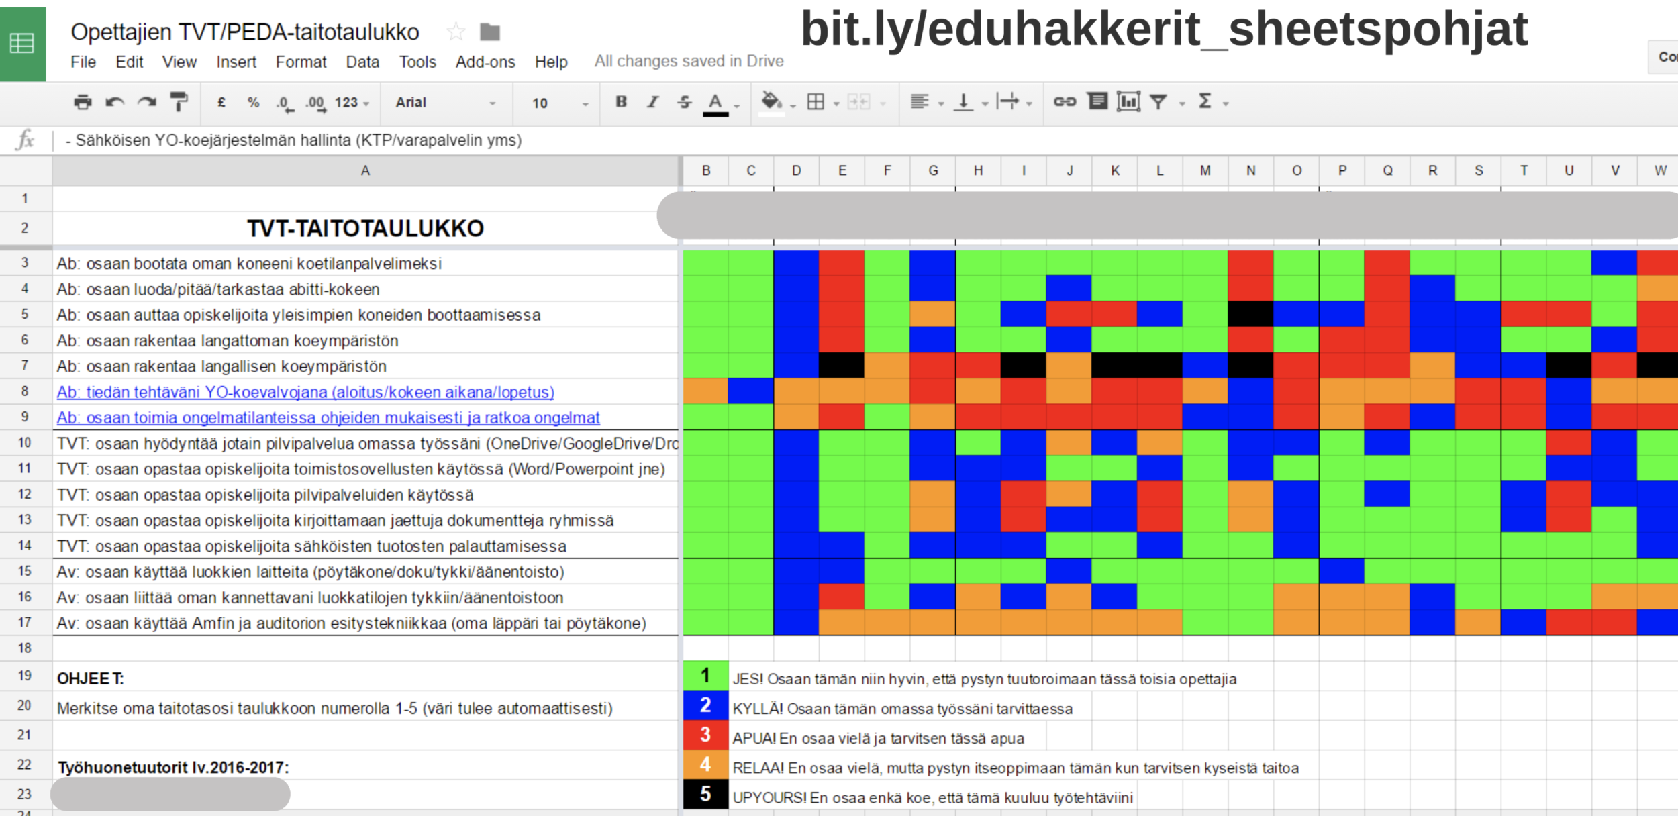This screenshot has height=816, width=1678.
Task: Open the Format menu
Action: point(301,62)
